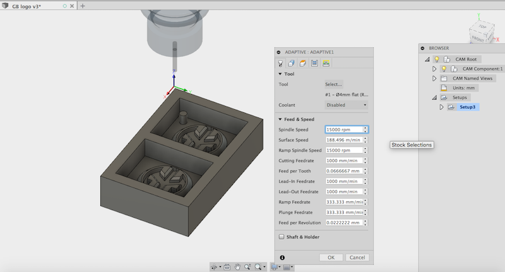Click the Spindle Speed input field

click(x=344, y=129)
